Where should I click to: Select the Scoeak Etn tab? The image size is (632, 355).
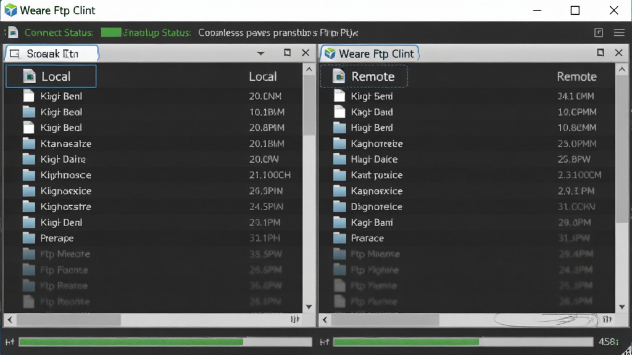click(x=51, y=54)
